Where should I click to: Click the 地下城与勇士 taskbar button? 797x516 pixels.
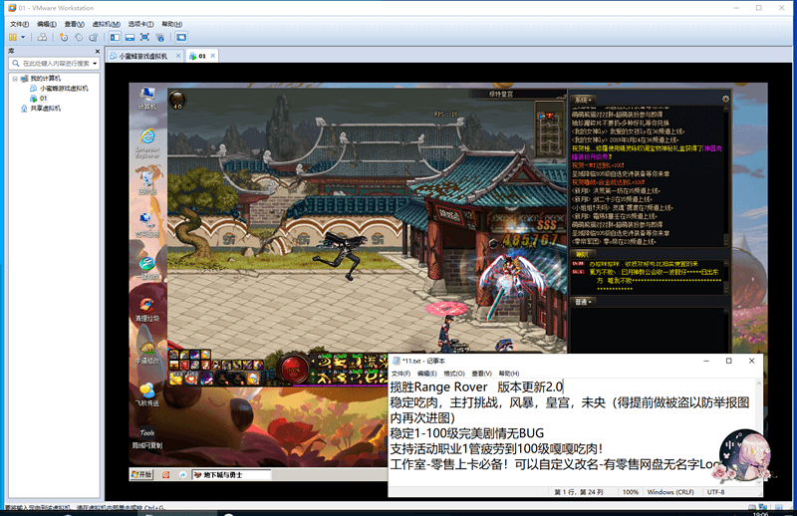coord(231,474)
